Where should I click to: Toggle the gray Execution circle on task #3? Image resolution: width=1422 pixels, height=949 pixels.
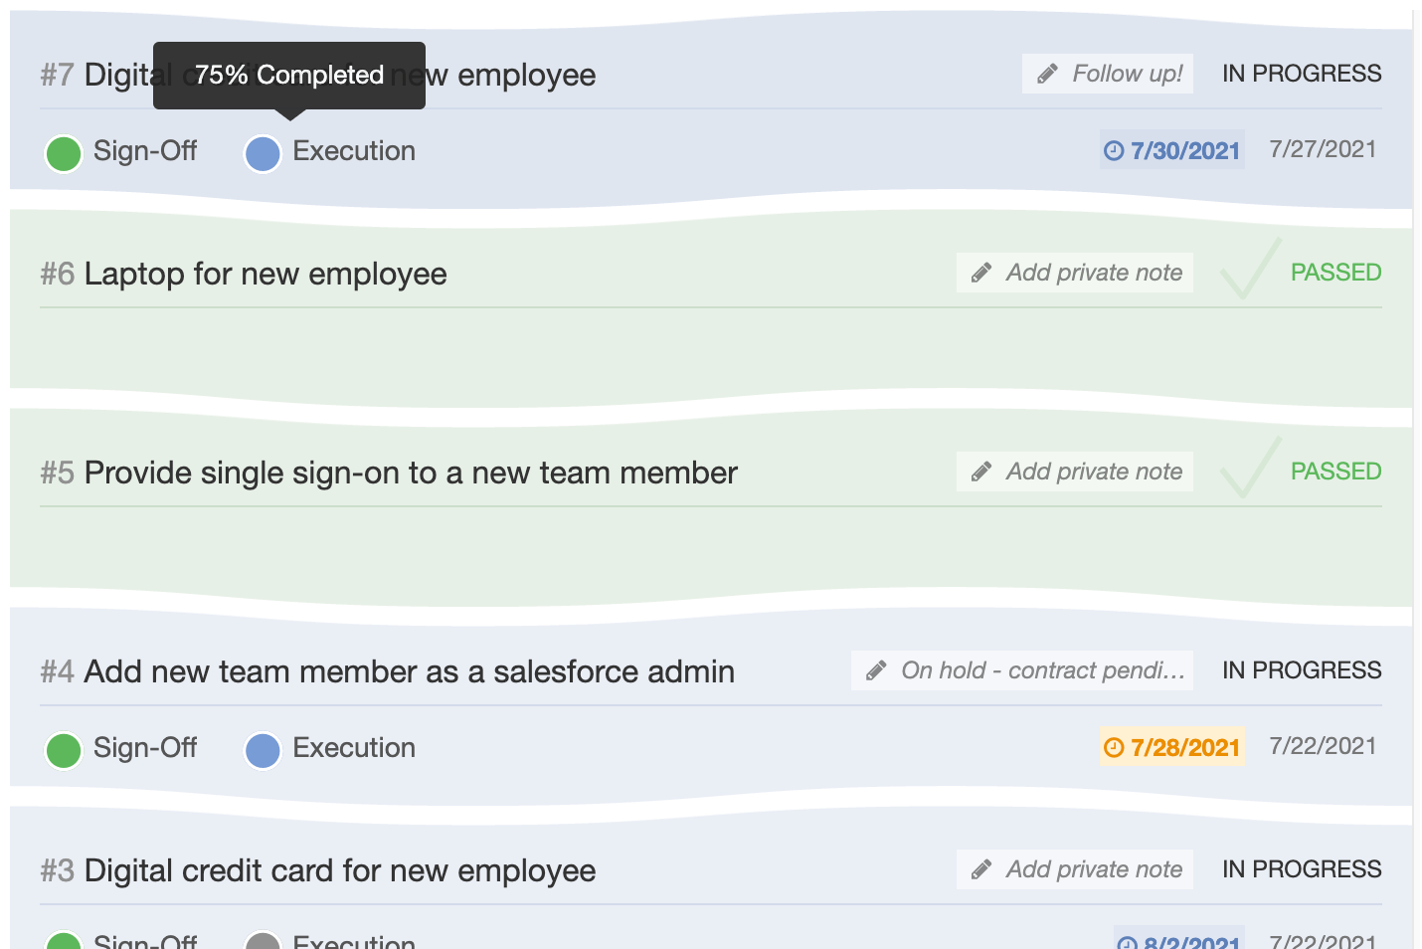tap(262, 942)
